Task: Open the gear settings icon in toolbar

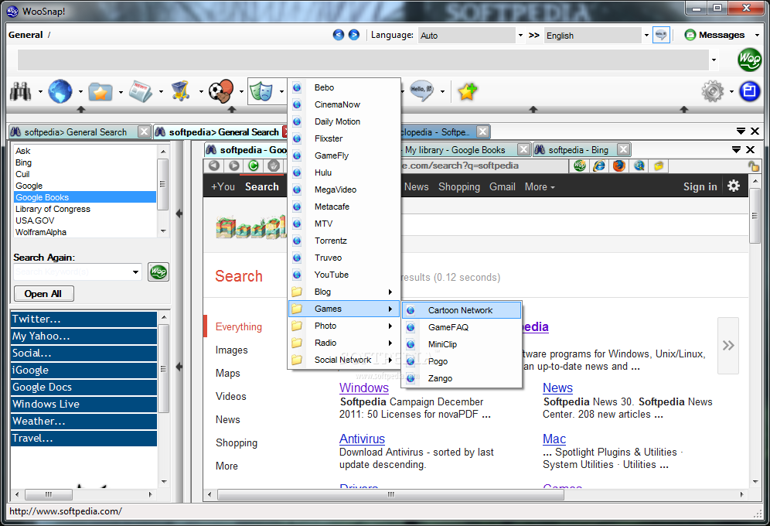Action: click(713, 91)
